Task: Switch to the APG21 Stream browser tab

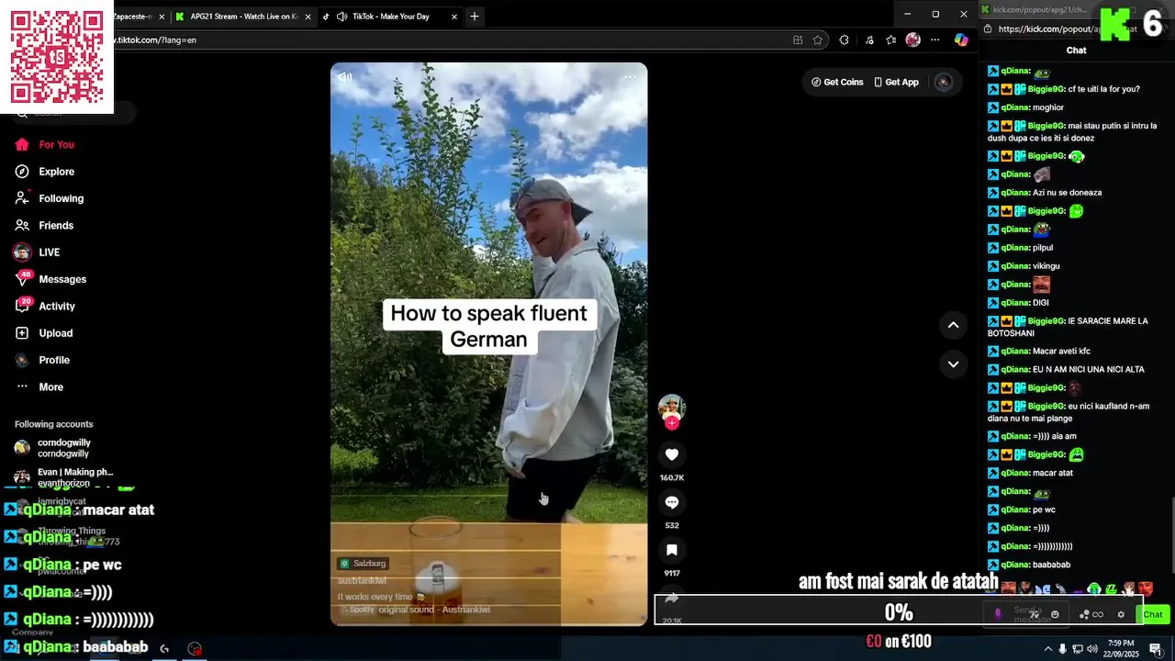Action: (x=244, y=17)
